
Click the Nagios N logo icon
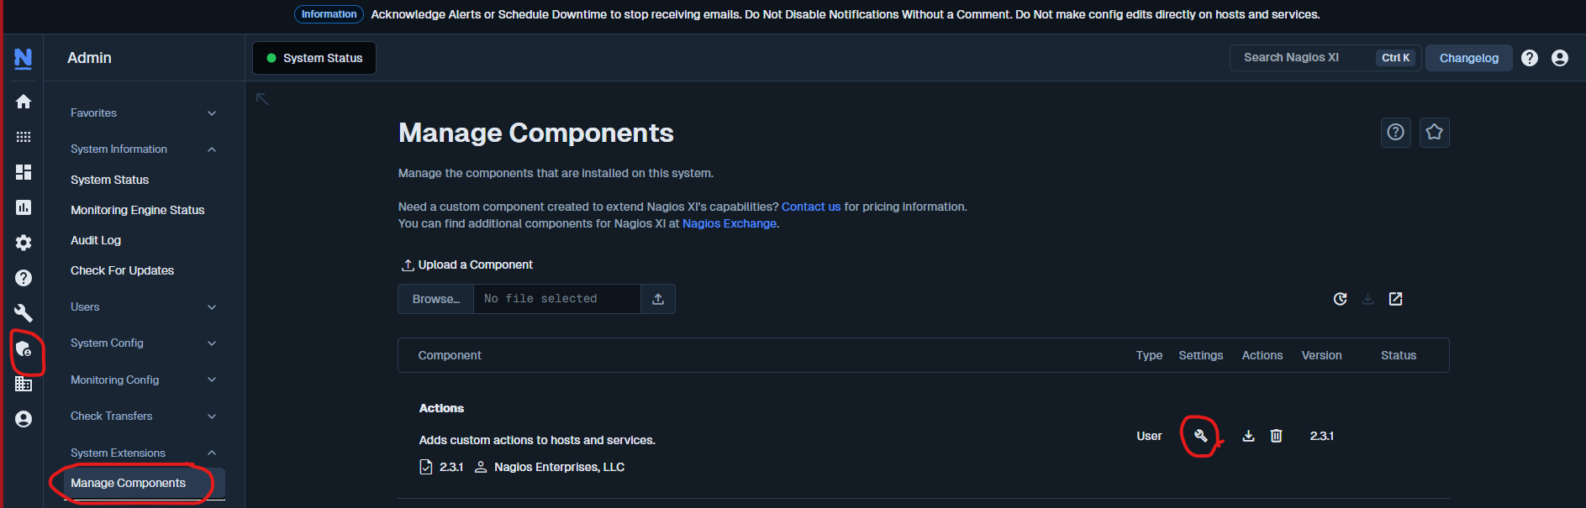(24, 58)
